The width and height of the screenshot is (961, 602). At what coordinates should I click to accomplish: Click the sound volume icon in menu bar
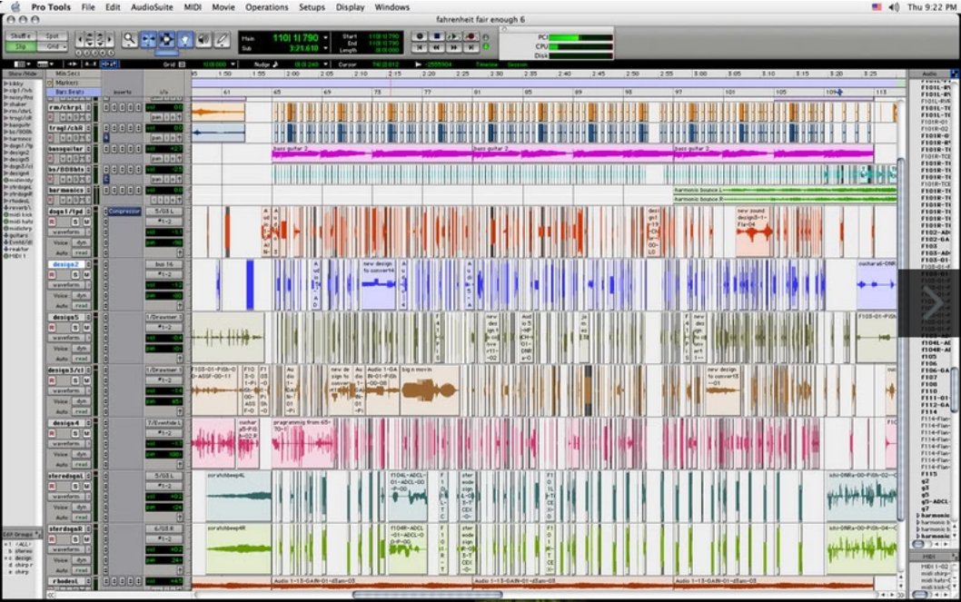tap(894, 7)
